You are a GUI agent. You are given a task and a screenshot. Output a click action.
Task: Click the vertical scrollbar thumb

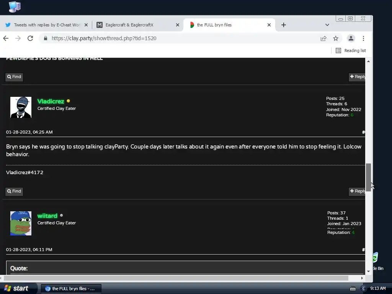[x=369, y=177]
